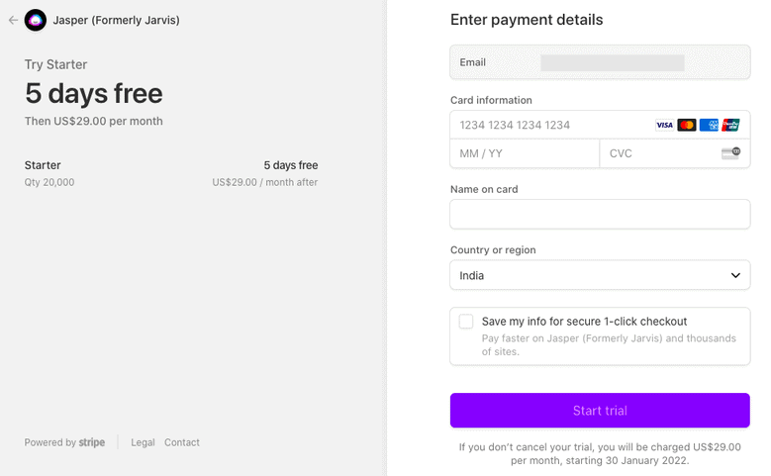The height and width of the screenshot is (476, 771).
Task: Open the Legal link
Action: click(x=143, y=442)
